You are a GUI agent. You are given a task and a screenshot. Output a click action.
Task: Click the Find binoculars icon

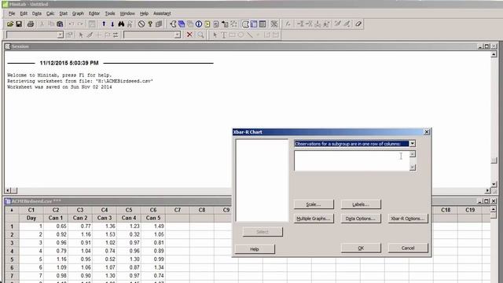[x=121, y=24]
